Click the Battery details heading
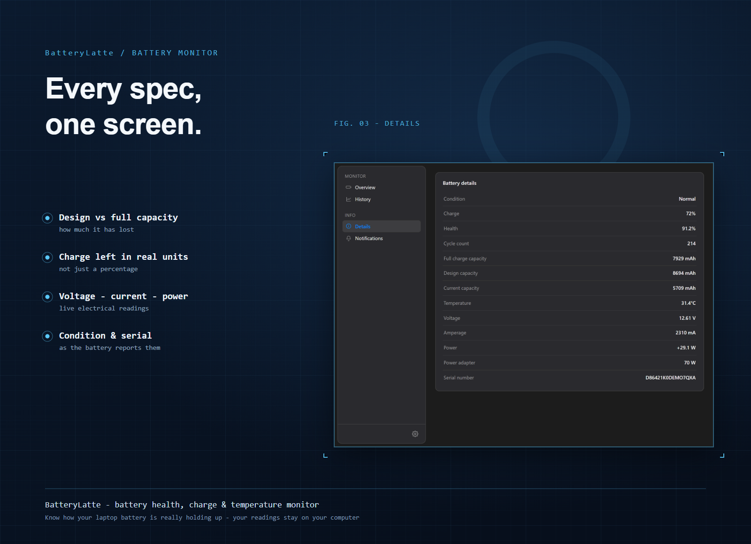Viewport: 751px width, 544px height. (460, 183)
